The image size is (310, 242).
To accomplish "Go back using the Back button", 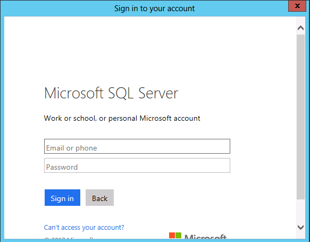I will pyautogui.click(x=99, y=198).
